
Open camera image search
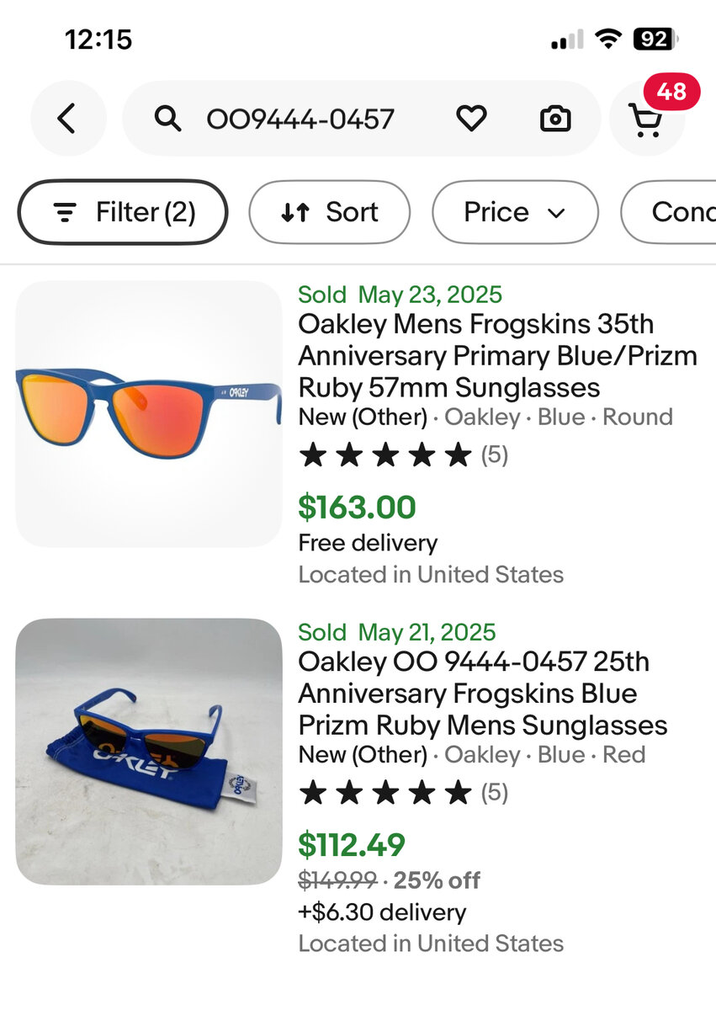coord(555,120)
